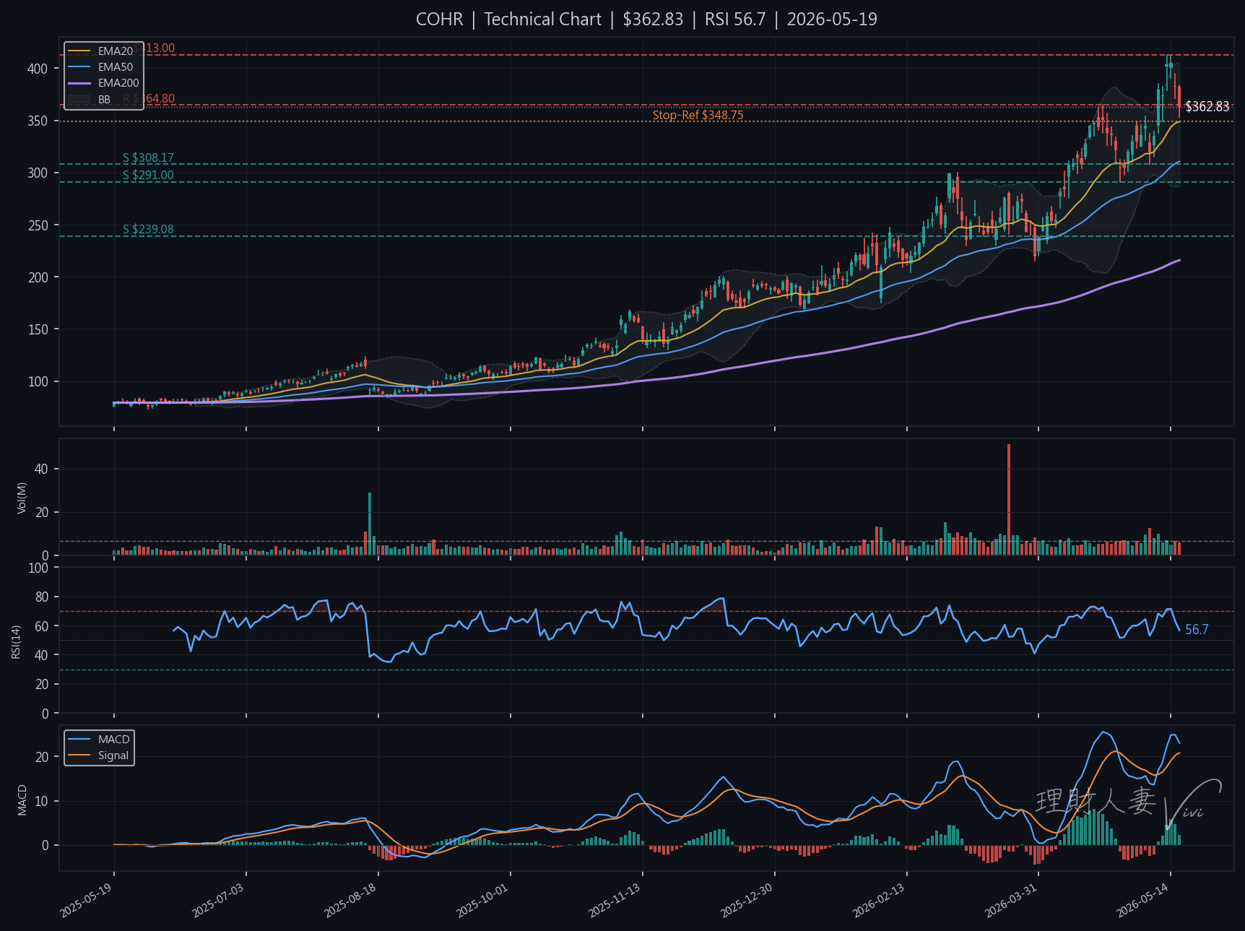Click the support label S $308.17
This screenshot has height=931, width=1245.
click(148, 157)
